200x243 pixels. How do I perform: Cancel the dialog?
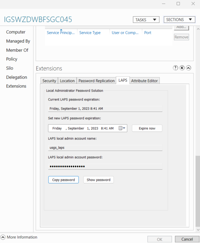click(x=187, y=239)
